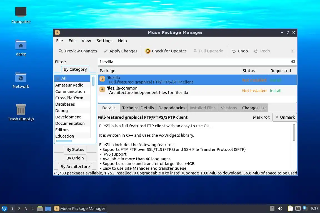Click the filezilla-common package icon
This screenshot has width=320, height=213.
coord(102,89)
